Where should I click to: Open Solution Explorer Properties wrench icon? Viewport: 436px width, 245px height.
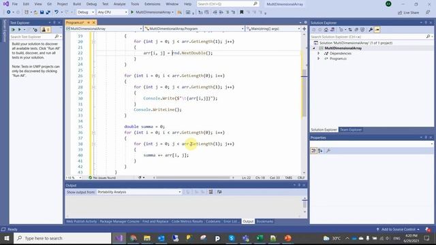[x=371, y=30]
